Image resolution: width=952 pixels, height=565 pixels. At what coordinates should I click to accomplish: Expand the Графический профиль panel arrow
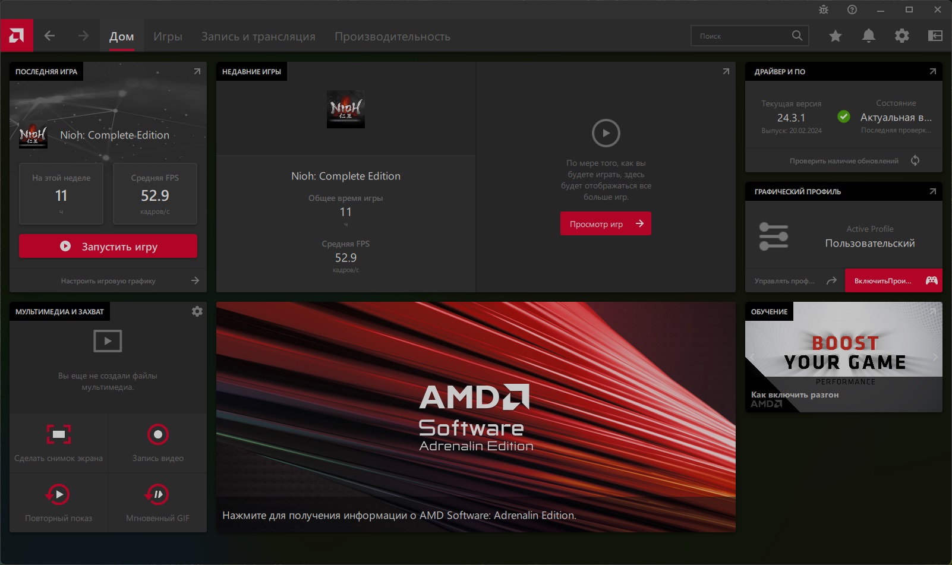click(933, 191)
